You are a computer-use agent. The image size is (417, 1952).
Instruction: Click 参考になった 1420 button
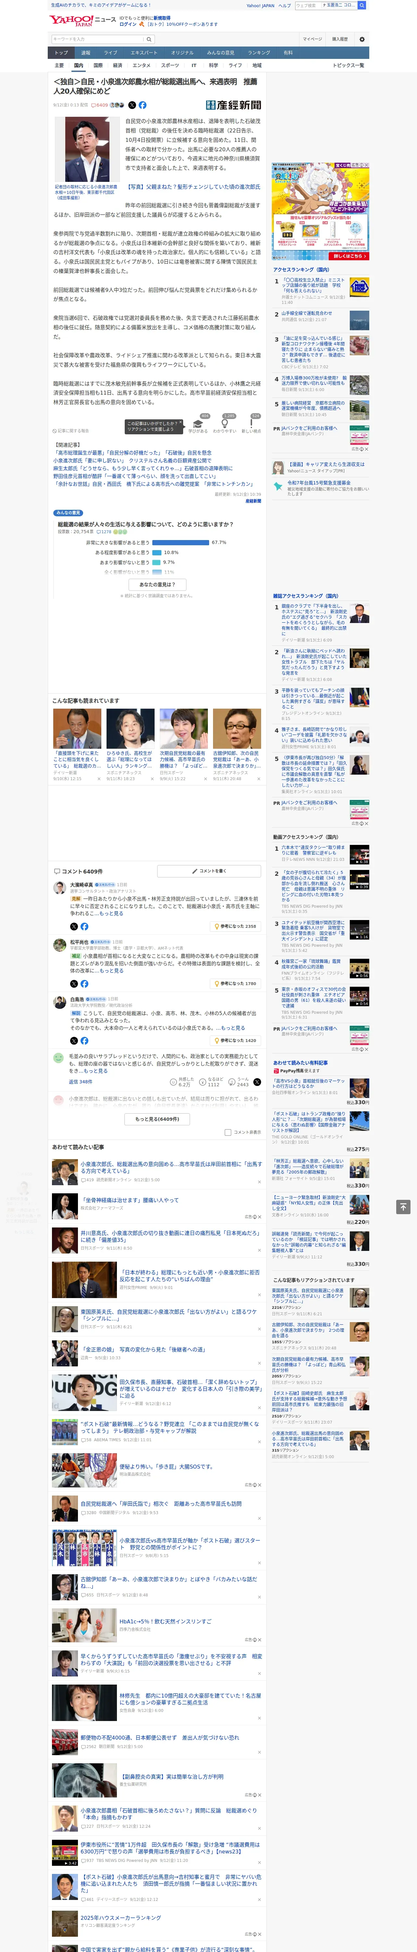(235, 1040)
